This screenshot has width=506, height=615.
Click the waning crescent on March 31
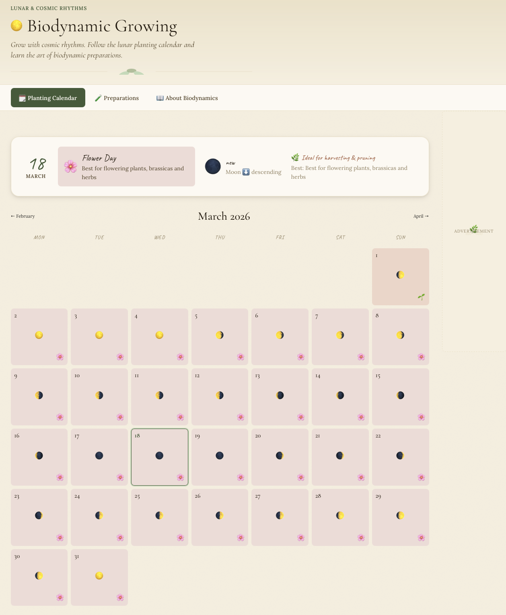[x=99, y=576]
